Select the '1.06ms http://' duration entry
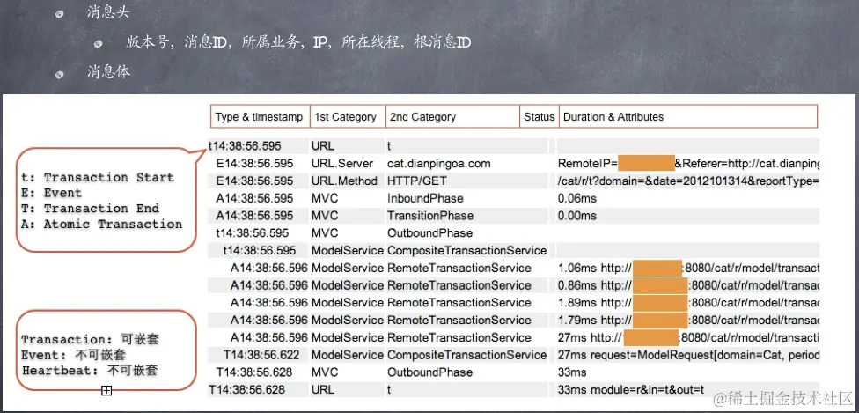Viewport: 859px width, 413px height. coord(596,269)
